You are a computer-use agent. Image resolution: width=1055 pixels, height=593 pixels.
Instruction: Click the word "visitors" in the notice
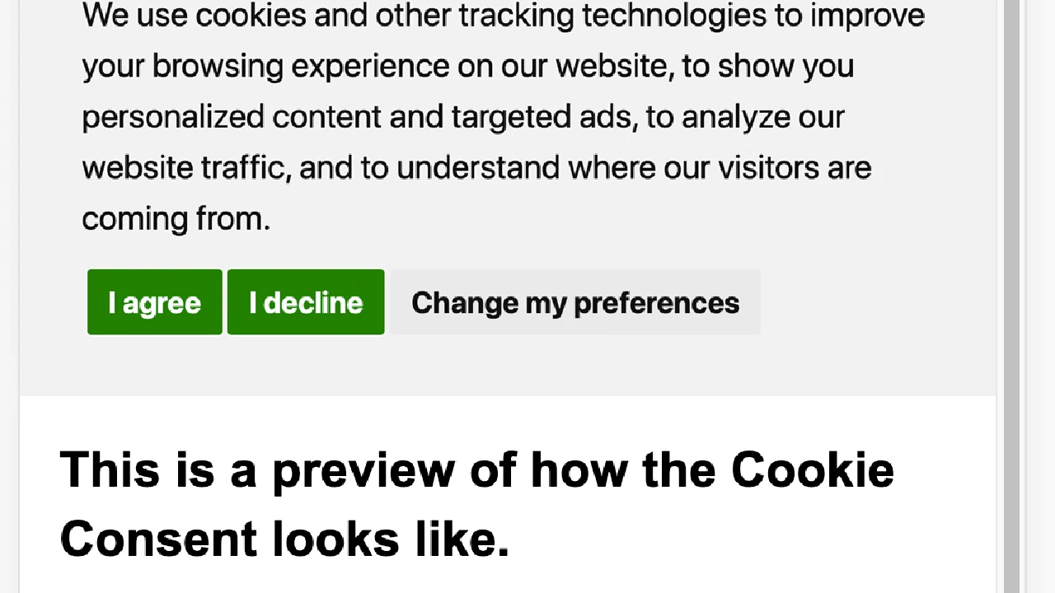pyautogui.click(x=768, y=168)
